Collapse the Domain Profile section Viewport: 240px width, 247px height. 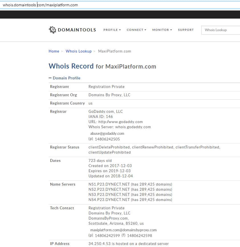point(64,78)
